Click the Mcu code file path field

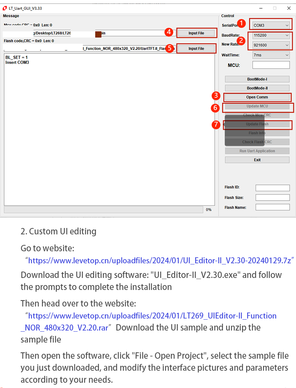point(90,33)
